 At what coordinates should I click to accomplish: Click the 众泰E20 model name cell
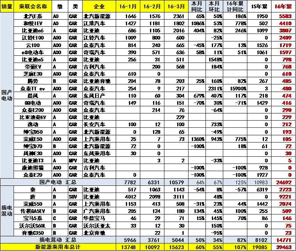click(33, 175)
